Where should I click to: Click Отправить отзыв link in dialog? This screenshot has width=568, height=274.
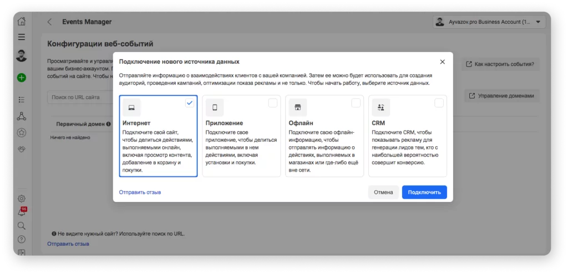(140, 192)
